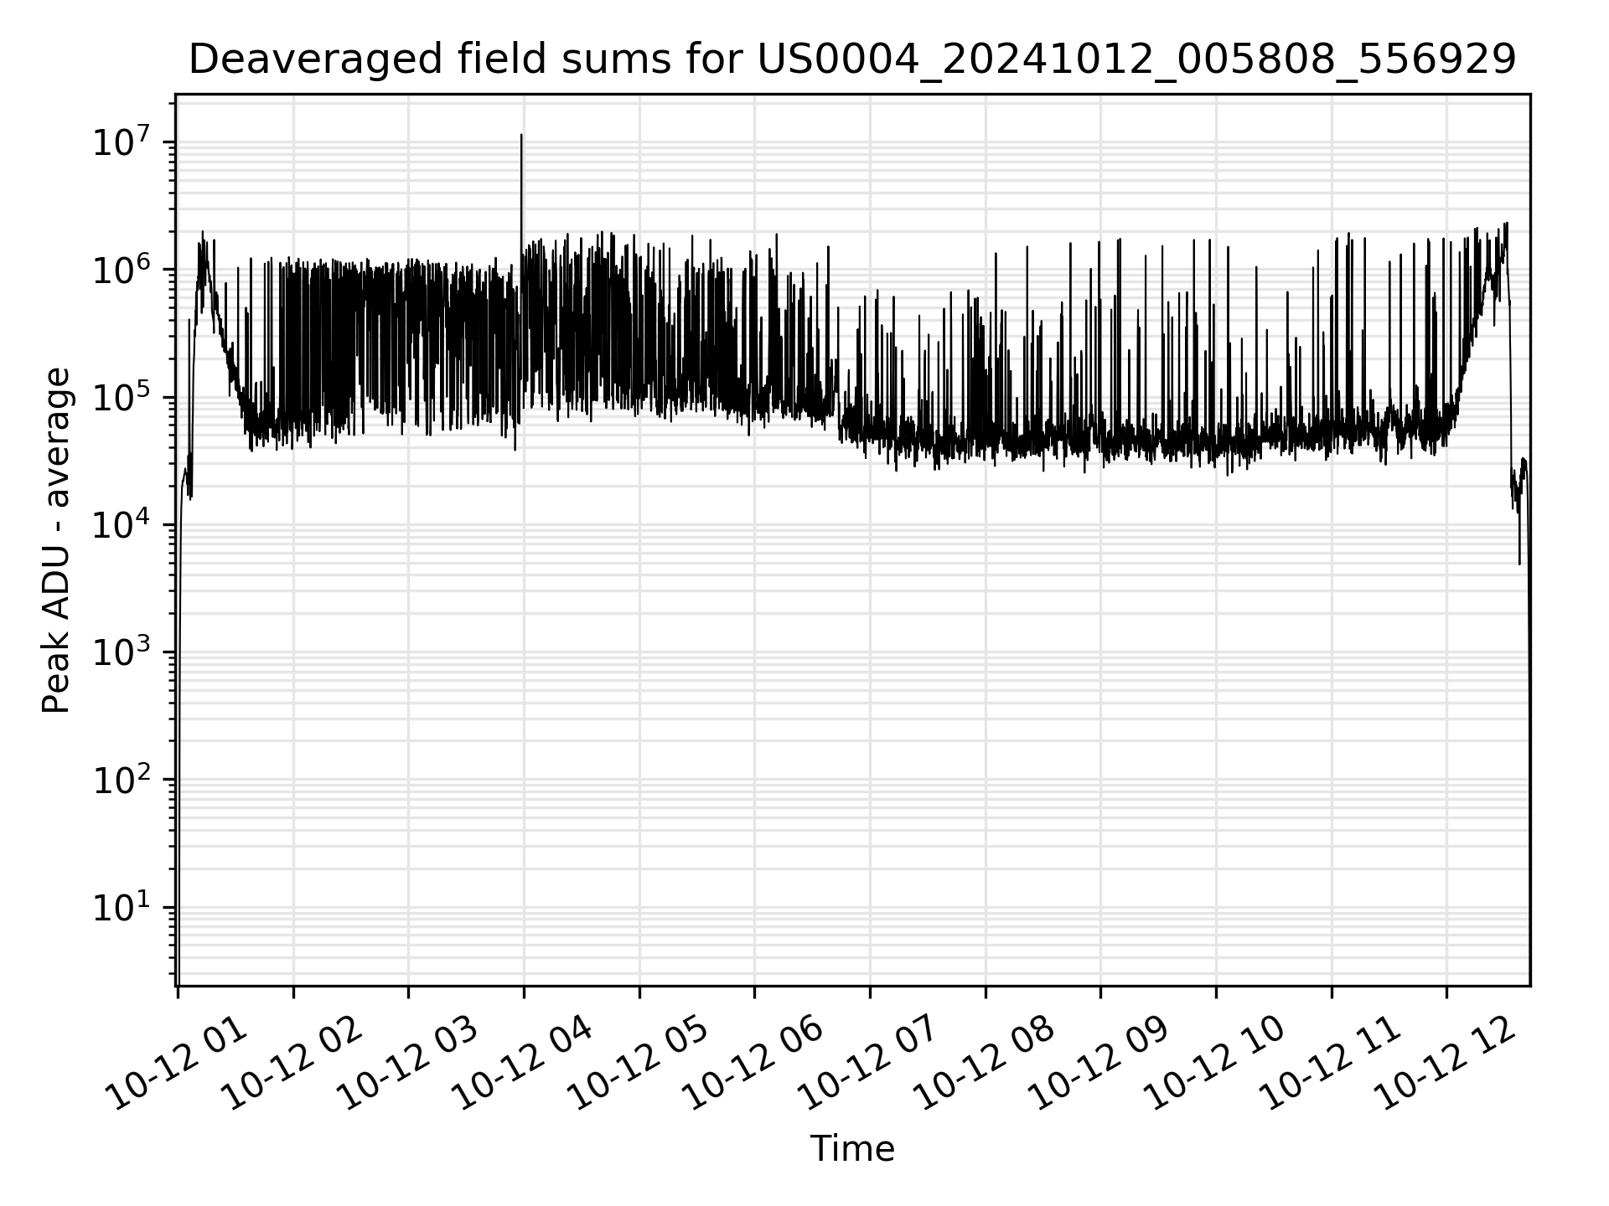1609x1206 pixels.
Task: Click the y-axis tick label 10^6
Action: [x=122, y=268]
